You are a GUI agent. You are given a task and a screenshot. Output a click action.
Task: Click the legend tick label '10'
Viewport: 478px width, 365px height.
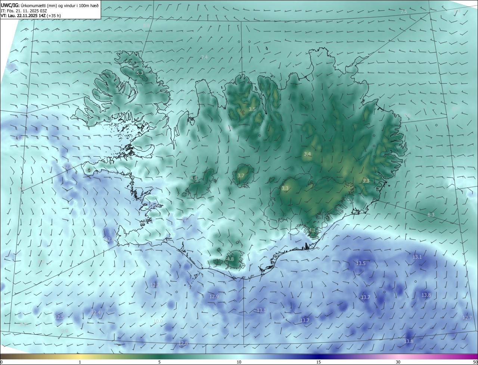[x=239, y=362]
